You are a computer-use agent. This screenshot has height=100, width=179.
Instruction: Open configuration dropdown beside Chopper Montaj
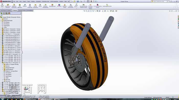[x=21, y=17]
